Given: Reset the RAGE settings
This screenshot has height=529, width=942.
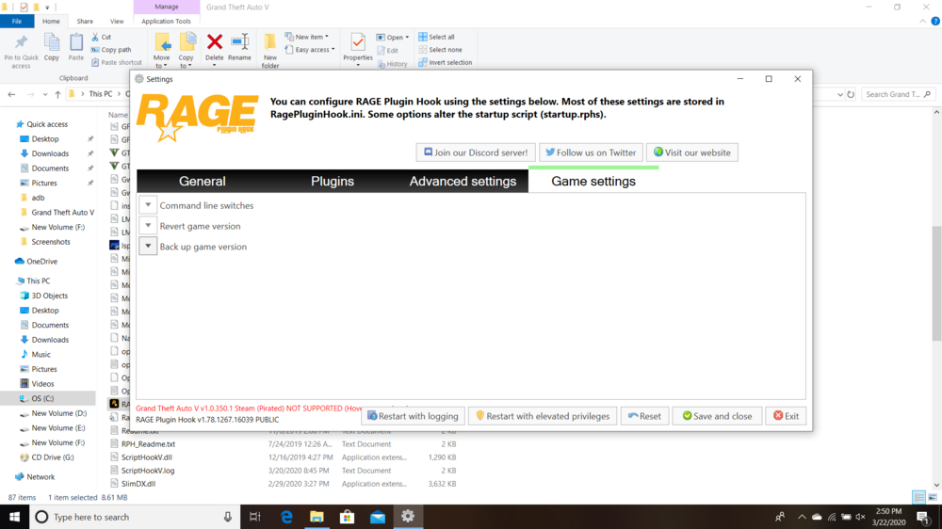Looking at the screenshot, I should click(644, 416).
